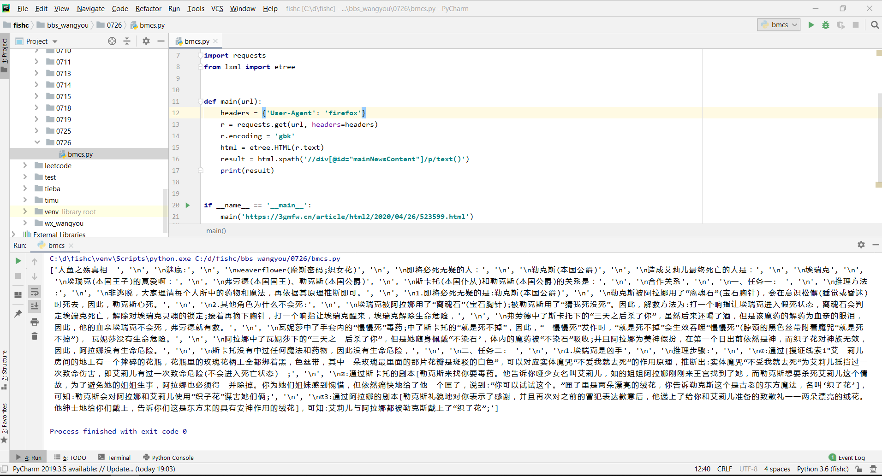Open the bmcs run configuration dropdown

[780, 25]
